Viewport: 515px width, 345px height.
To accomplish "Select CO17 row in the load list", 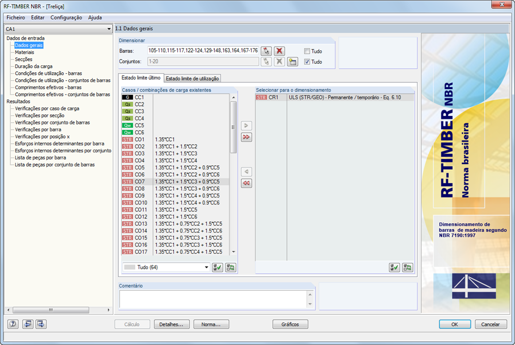I will click(x=175, y=252).
